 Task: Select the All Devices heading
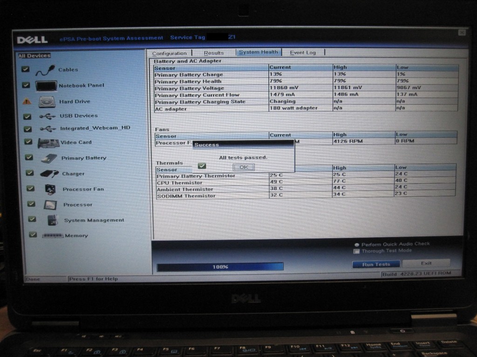[34, 56]
